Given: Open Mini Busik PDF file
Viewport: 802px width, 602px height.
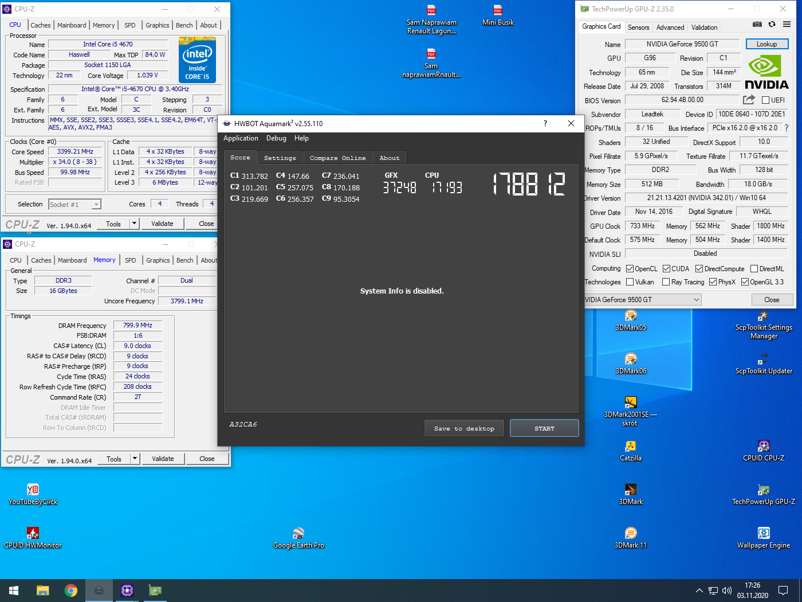Looking at the screenshot, I should point(498,15).
